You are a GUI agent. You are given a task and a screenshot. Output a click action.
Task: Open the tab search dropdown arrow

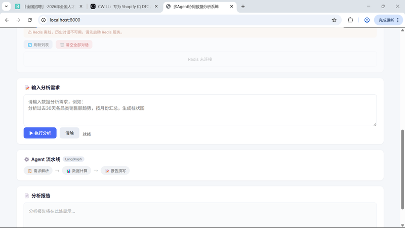coord(6,7)
